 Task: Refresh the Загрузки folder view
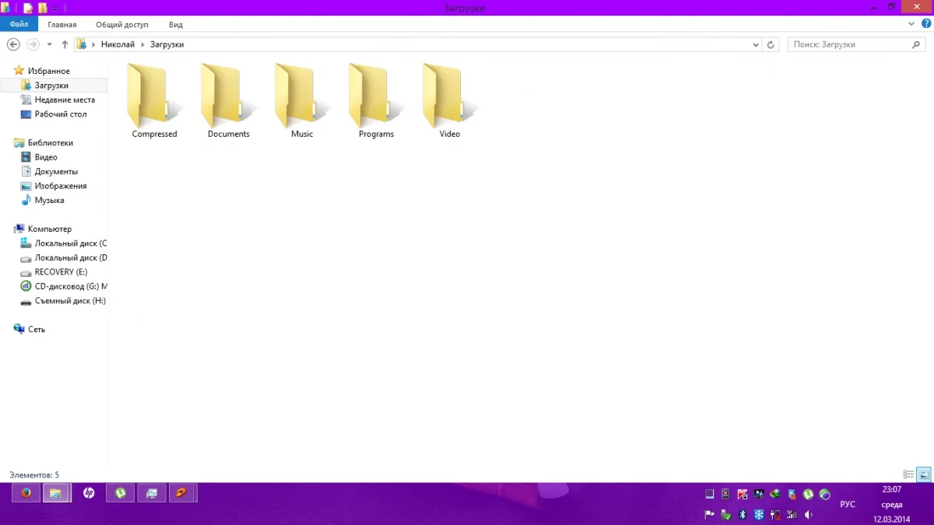(x=771, y=44)
